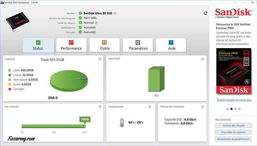Open the Outils tab
Screen dimensions: 257x146
click(105, 45)
